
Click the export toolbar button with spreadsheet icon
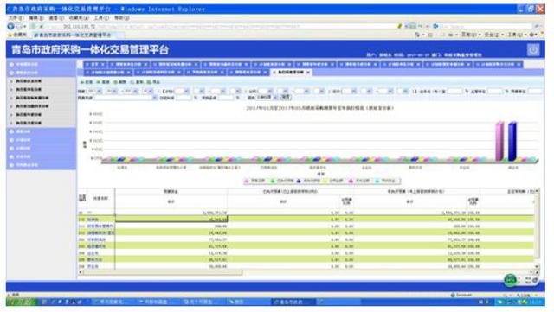[x=153, y=82]
